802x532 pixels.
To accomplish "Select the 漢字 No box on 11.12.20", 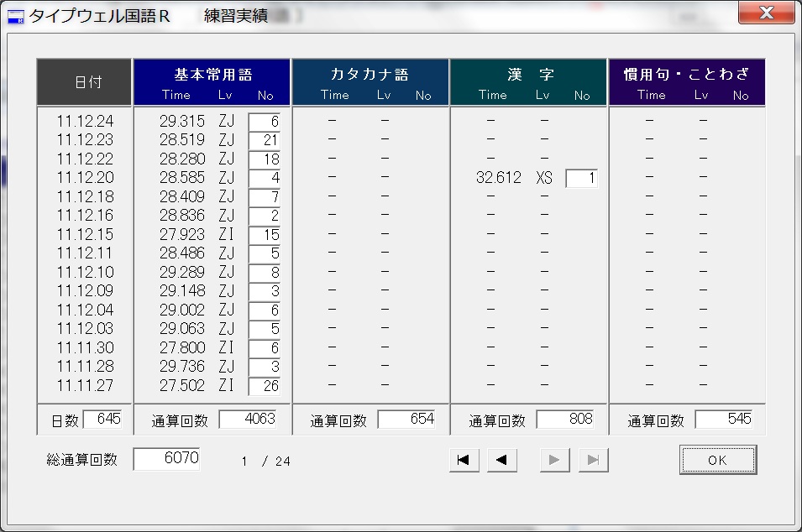I will [x=582, y=178].
